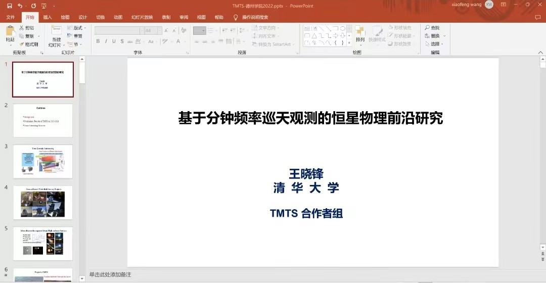
Task: Click the Cut (剪切) scissors icon
Action: click(21, 28)
